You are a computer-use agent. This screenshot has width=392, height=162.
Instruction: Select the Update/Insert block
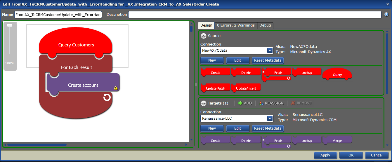[x=246, y=88]
